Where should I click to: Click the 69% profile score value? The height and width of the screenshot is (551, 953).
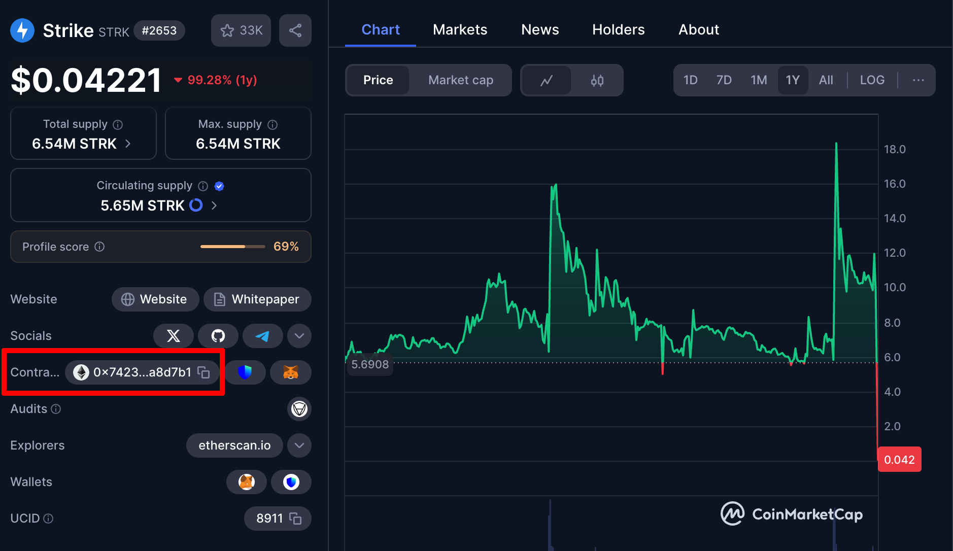[286, 247]
